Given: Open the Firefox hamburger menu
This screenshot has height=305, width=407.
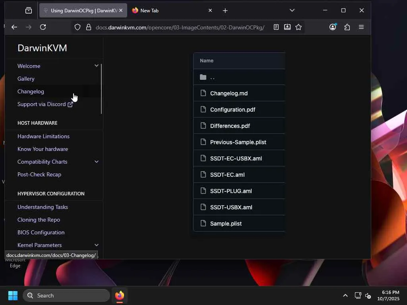Looking at the screenshot, I should (x=361, y=27).
